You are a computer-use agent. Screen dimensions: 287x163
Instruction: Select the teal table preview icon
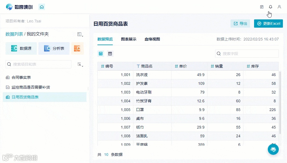click(100, 54)
